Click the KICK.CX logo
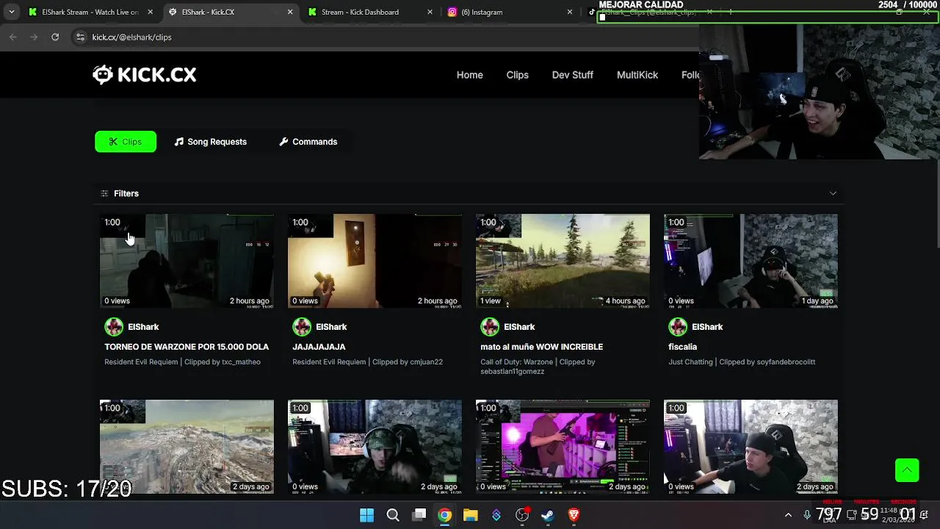This screenshot has width=940, height=529. pos(145,74)
